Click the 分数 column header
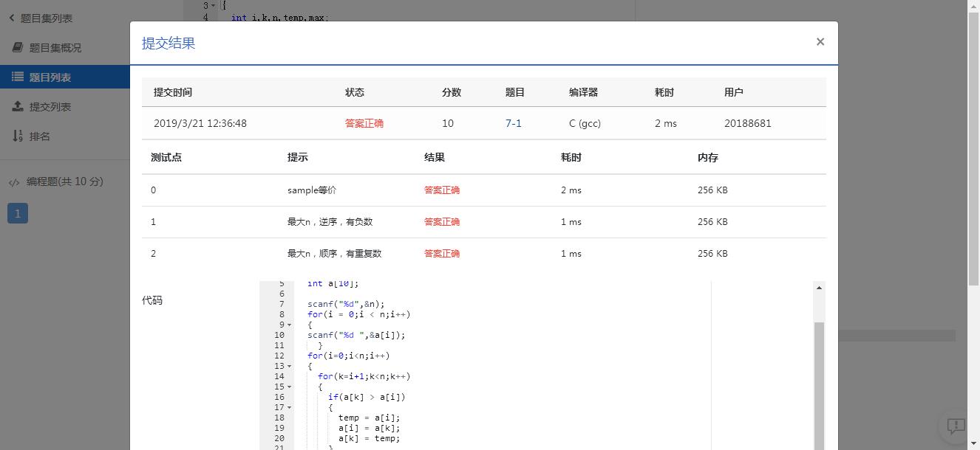Image resolution: width=980 pixels, height=450 pixels. click(452, 92)
